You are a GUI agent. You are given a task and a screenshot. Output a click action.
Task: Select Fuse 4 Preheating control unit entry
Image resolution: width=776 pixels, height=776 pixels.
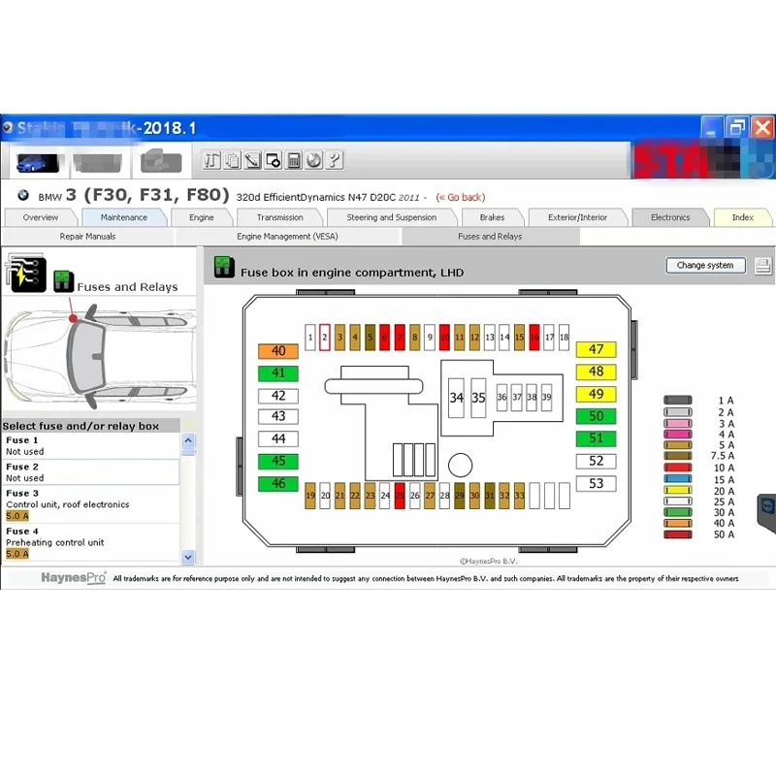pos(90,542)
